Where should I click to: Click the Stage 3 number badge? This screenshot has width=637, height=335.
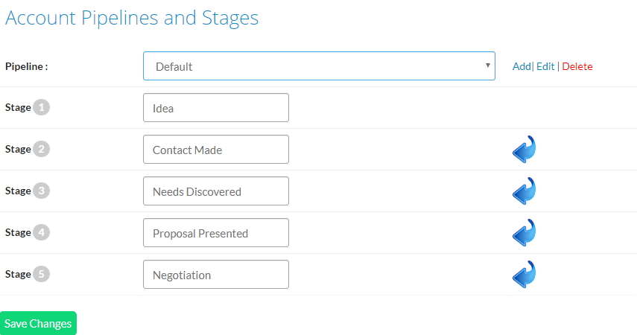pyautogui.click(x=42, y=191)
